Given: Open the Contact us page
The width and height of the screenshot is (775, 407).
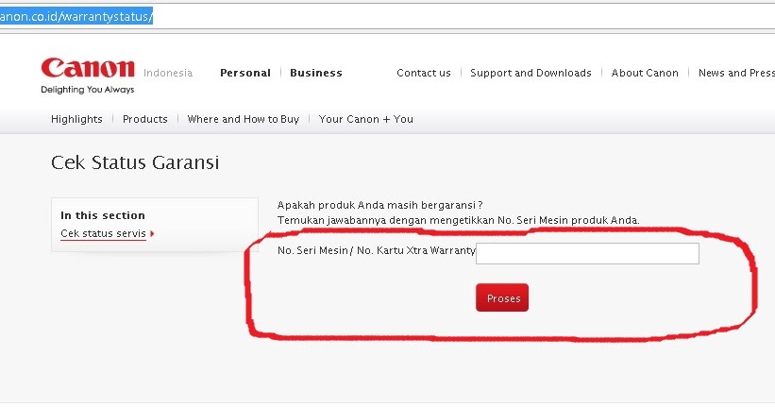Looking at the screenshot, I should click(424, 73).
